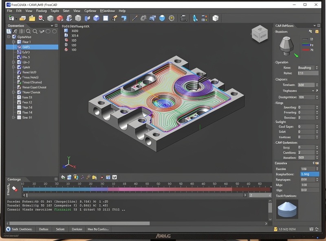This screenshot has height=241, width=326.
Task: Toggle the checkbox beside CploX
Action: (x=19, y=67)
